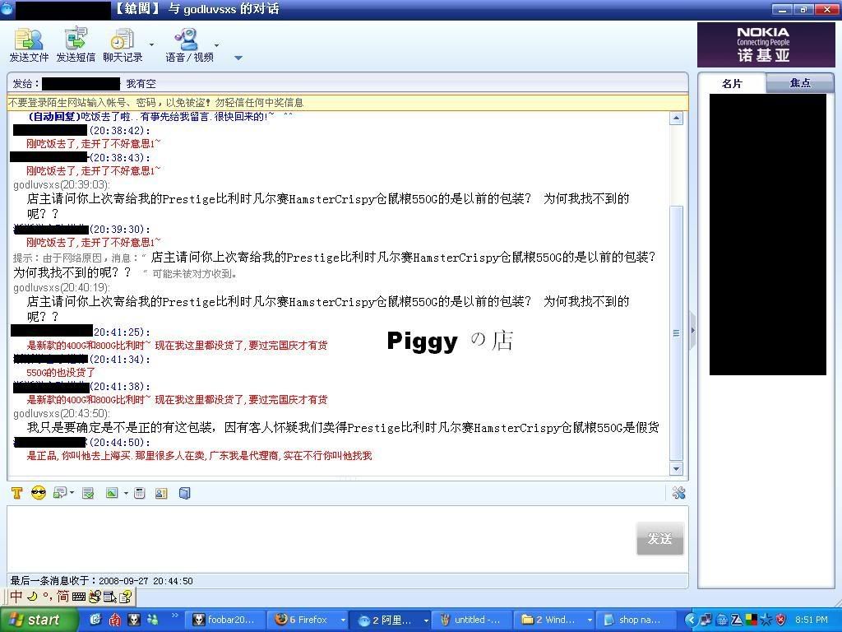842x632 pixels.
Task: Open quick reply phrases icon
Action: (x=58, y=493)
